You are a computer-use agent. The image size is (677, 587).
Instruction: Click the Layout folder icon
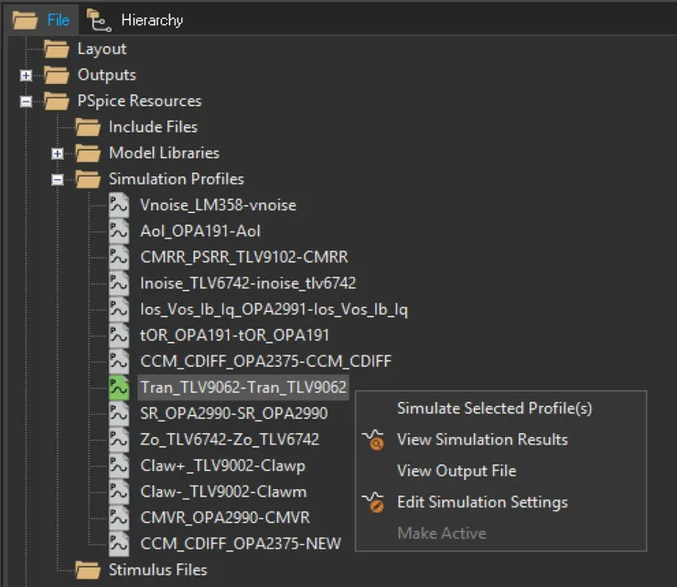57,49
